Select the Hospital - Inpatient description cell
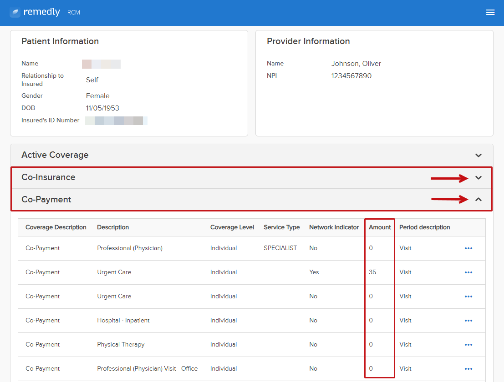504x382 pixels. click(x=123, y=320)
